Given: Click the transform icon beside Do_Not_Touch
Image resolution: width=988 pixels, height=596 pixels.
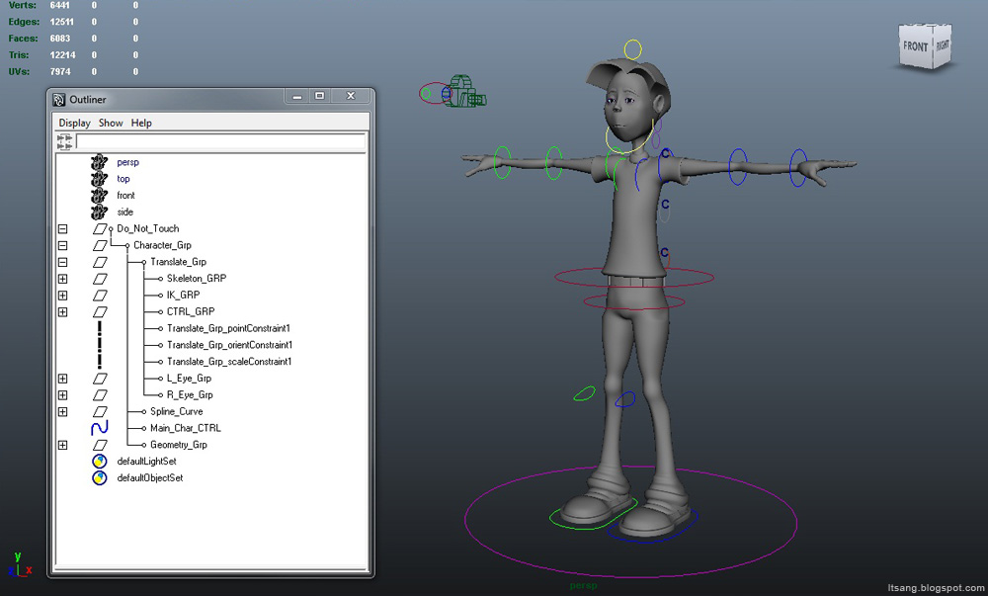Looking at the screenshot, I should (100, 228).
